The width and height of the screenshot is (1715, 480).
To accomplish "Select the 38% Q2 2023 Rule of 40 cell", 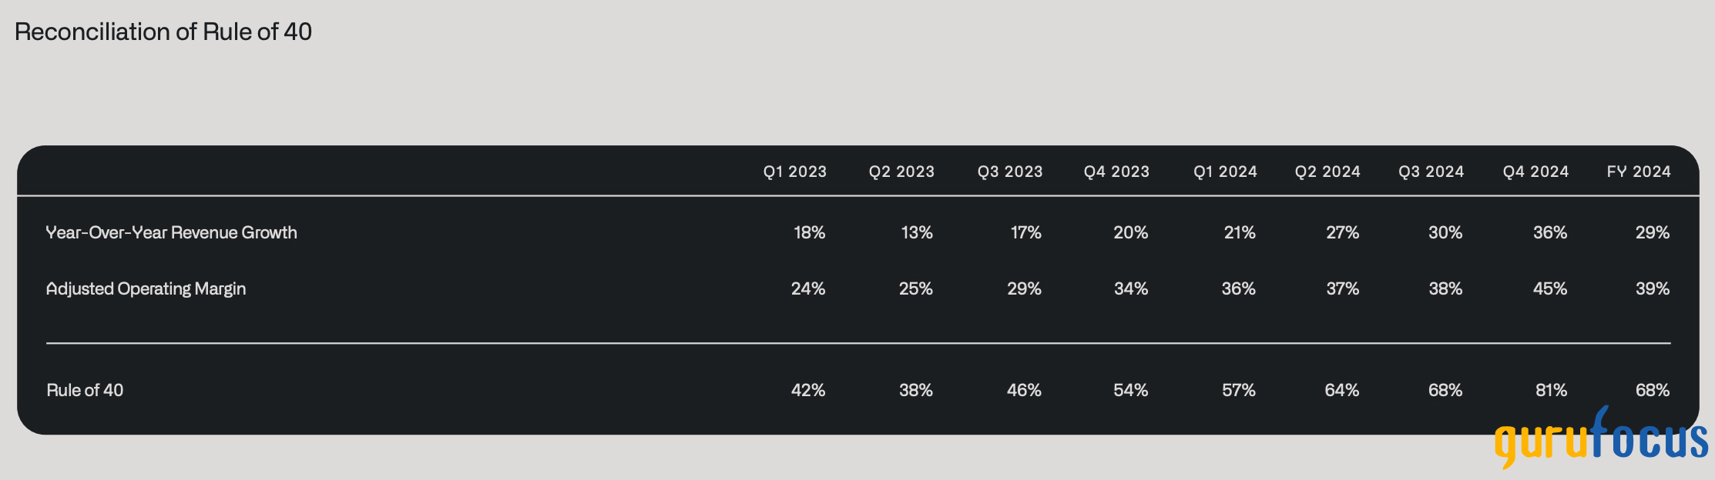I will (916, 390).
